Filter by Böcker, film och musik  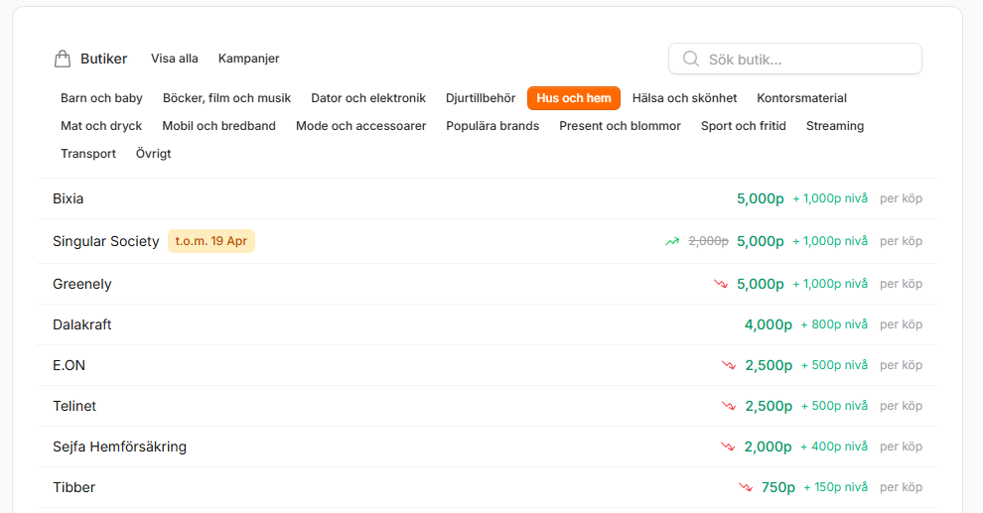pos(227,98)
